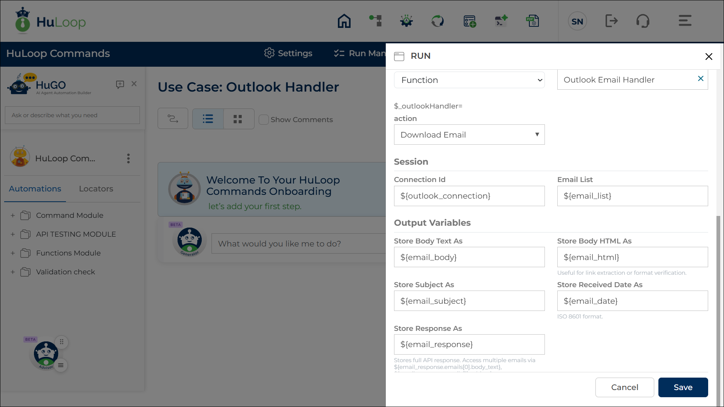This screenshot has height=407, width=724.
Task: Switch to the Locators tab
Action: (x=96, y=189)
